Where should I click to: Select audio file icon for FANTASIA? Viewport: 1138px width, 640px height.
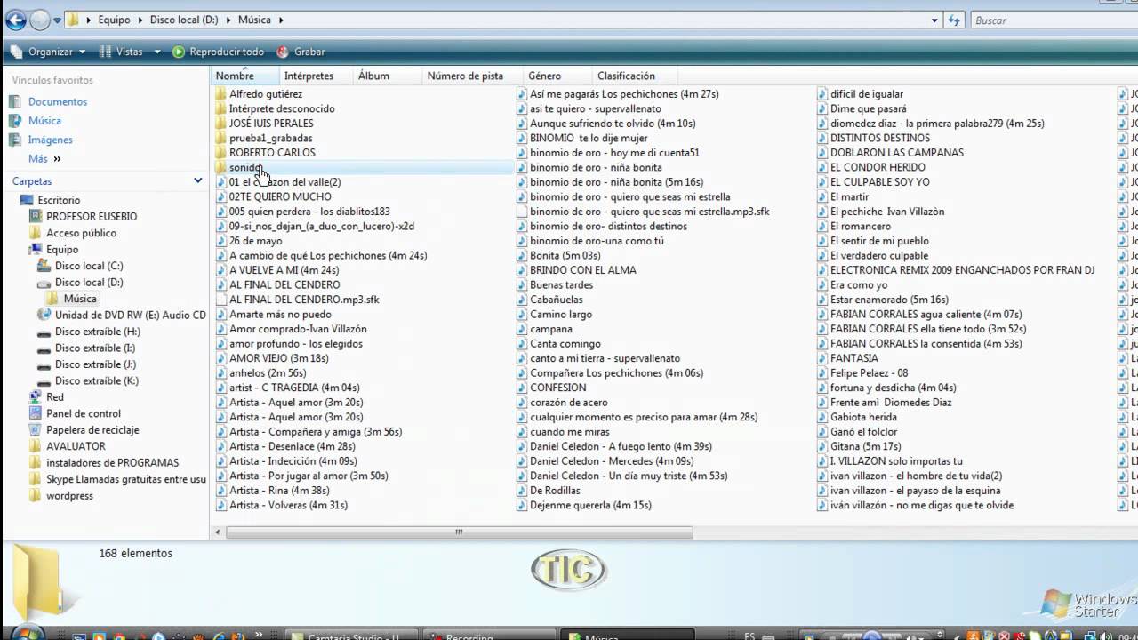pyautogui.click(x=822, y=358)
